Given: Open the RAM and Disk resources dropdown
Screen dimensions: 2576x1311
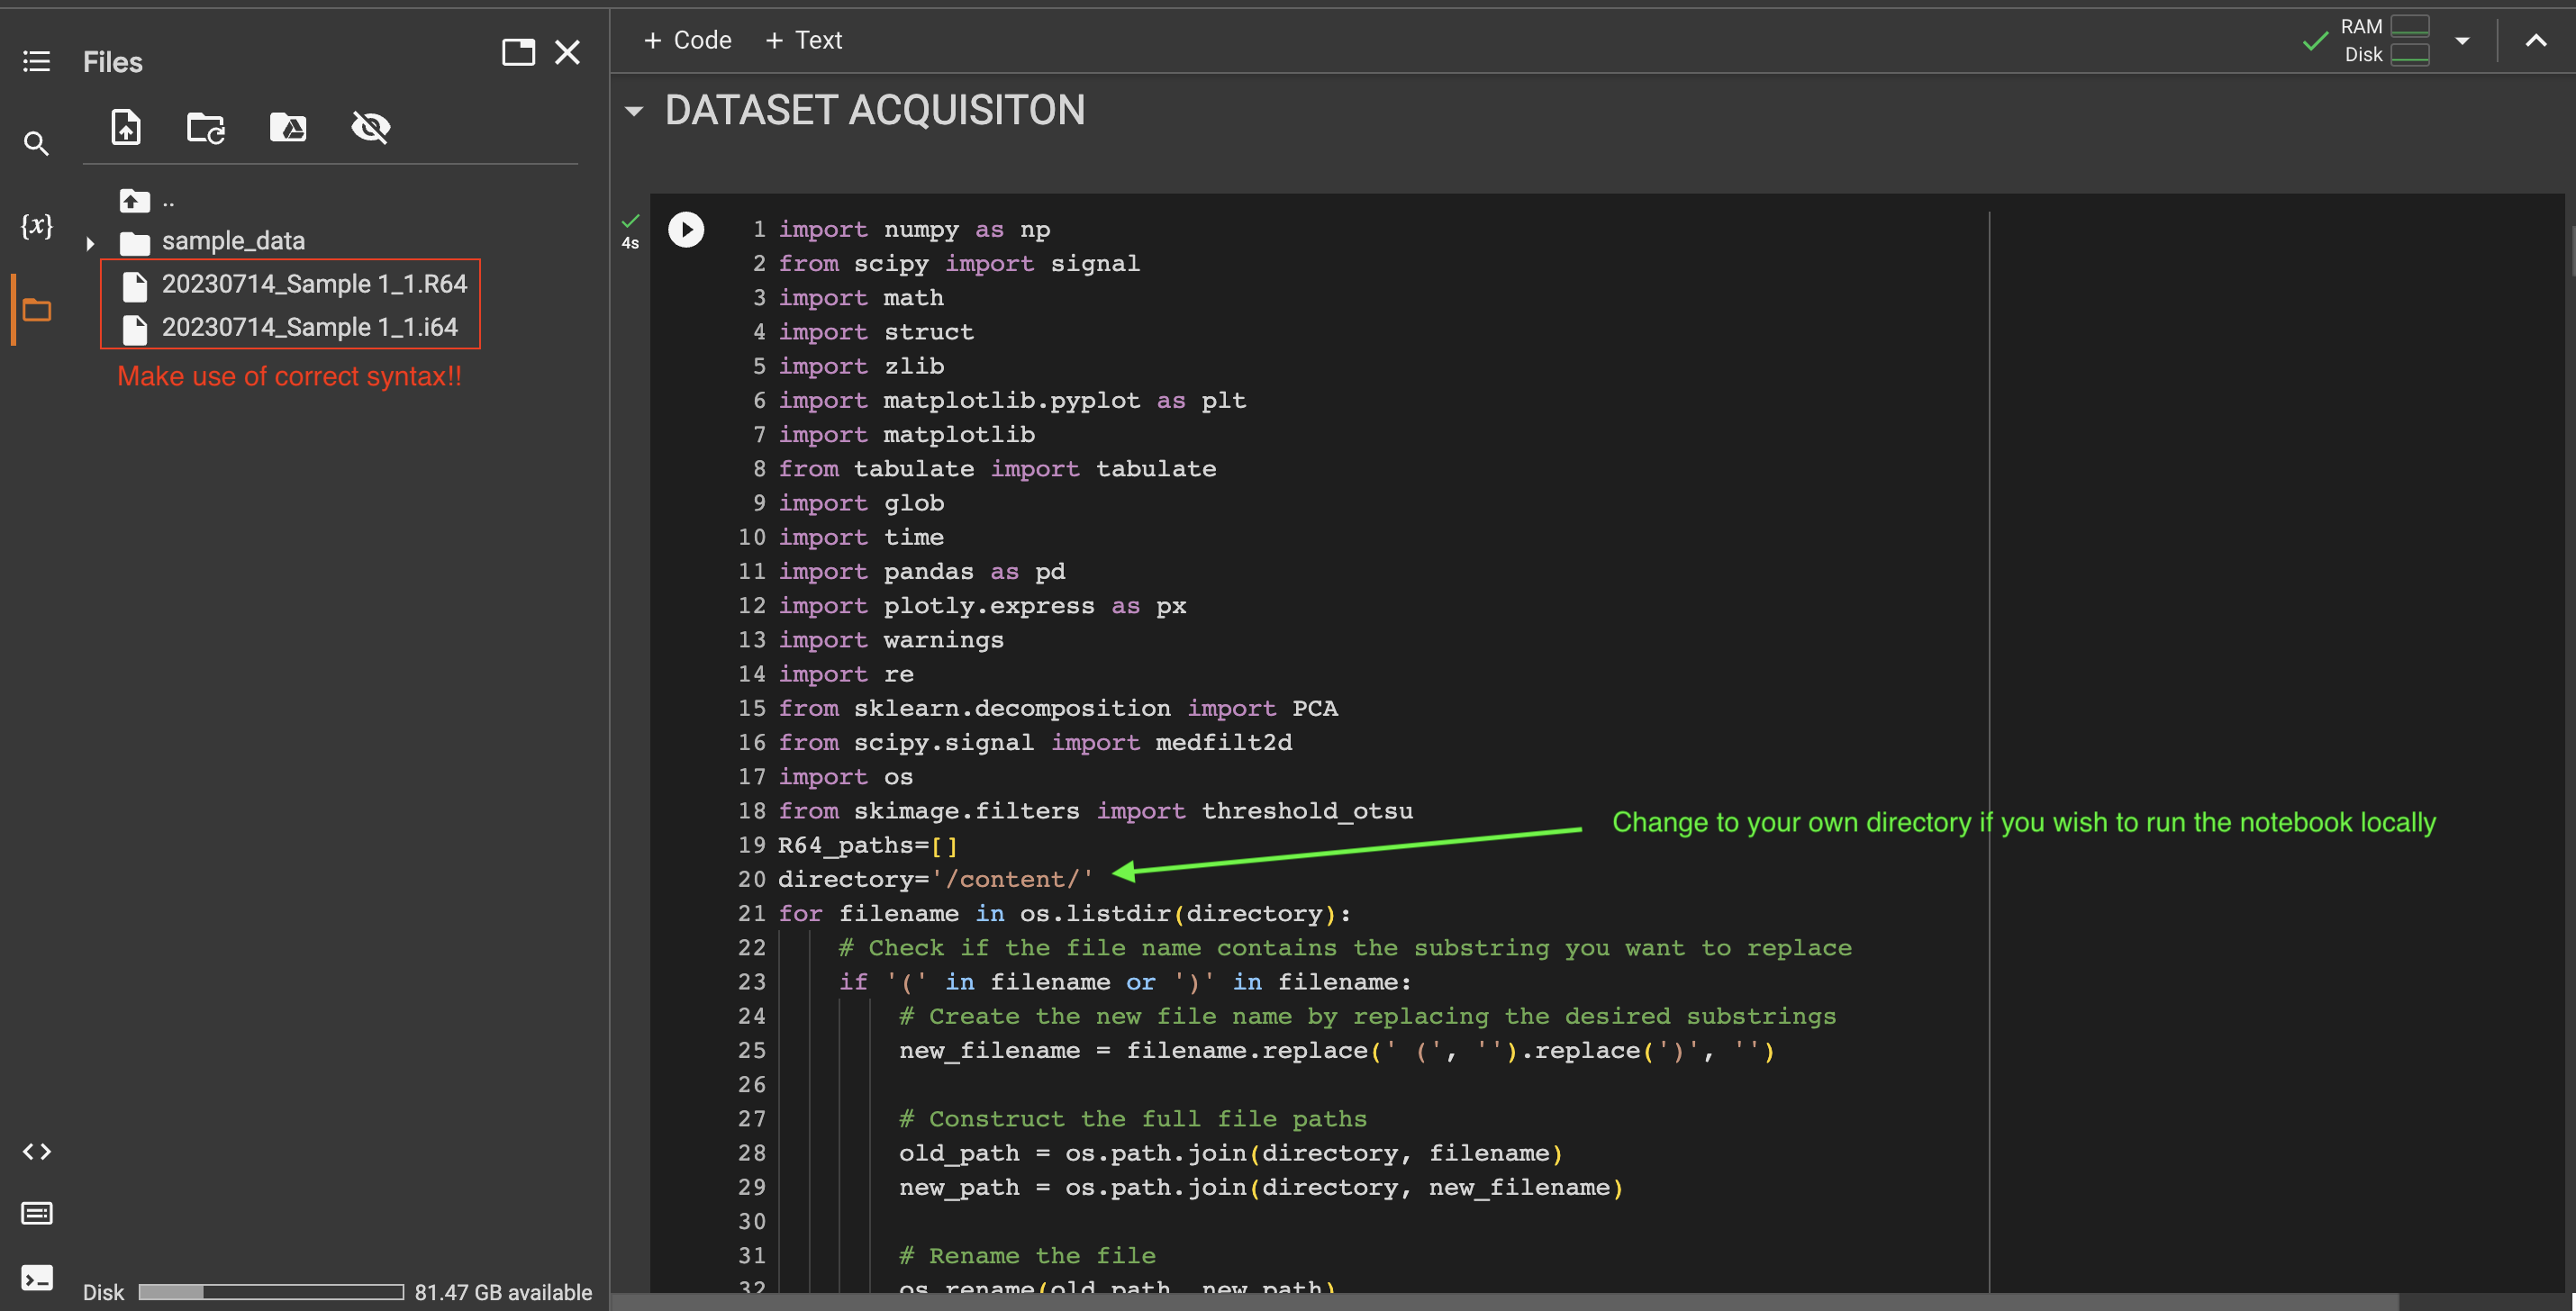Looking at the screenshot, I should [x=2462, y=40].
